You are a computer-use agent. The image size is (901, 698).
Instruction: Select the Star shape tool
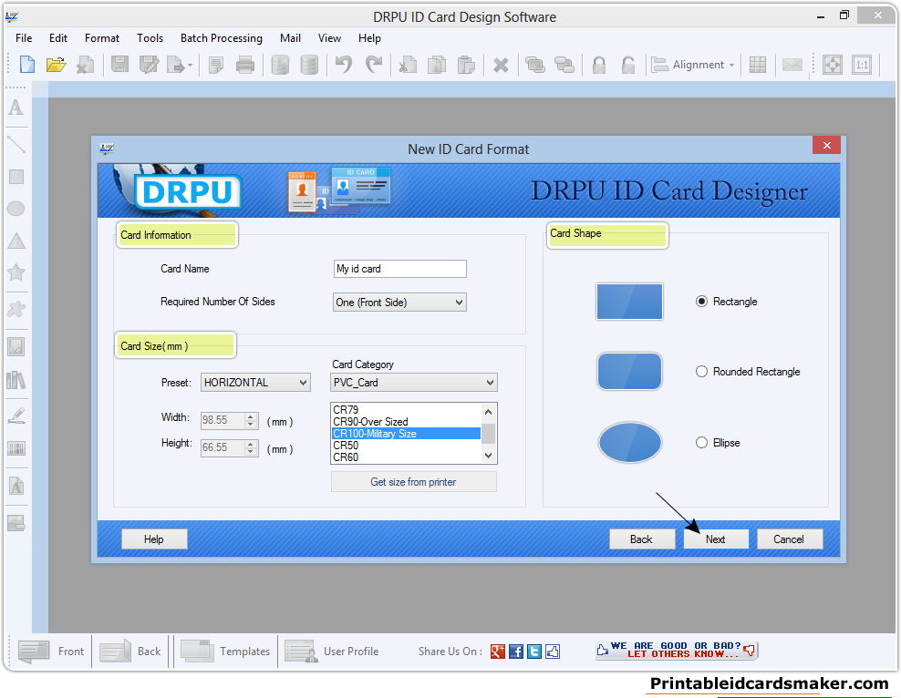click(16, 272)
